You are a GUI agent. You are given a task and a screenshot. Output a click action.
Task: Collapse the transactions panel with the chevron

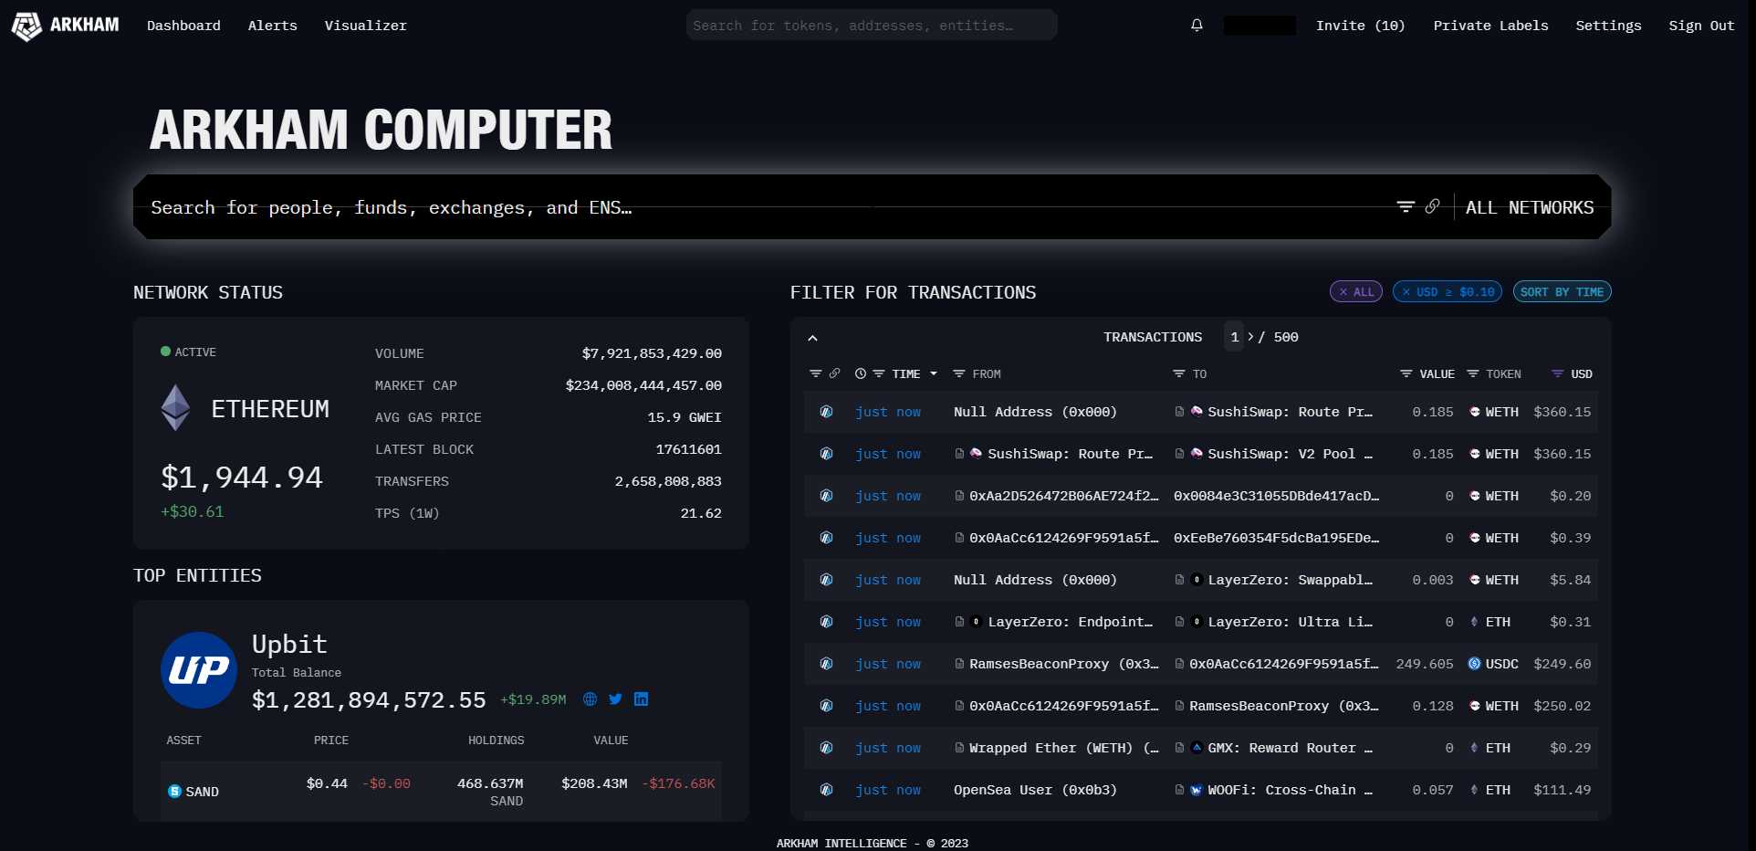[812, 338]
